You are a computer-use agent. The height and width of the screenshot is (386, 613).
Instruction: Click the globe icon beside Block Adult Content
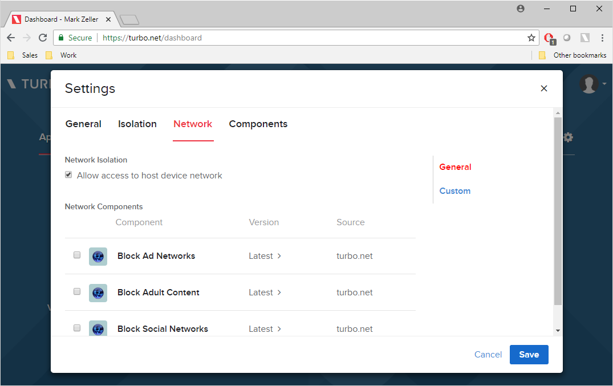[x=98, y=292]
